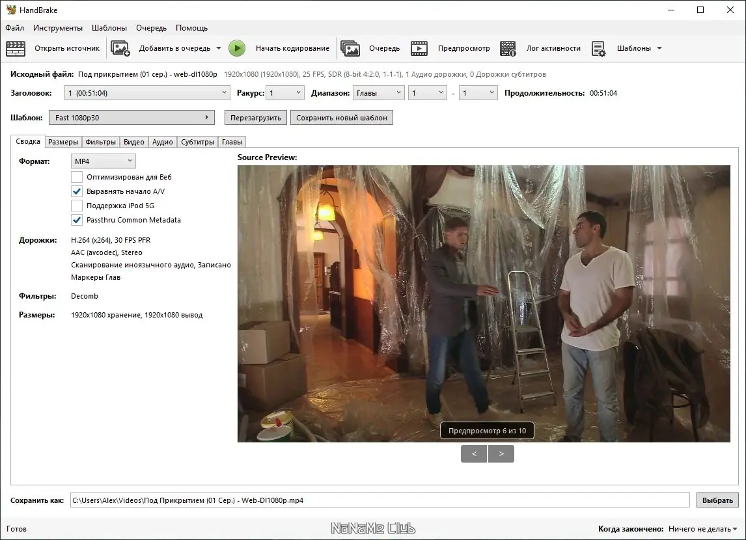The image size is (746, 540).
Task: Enable the 'Оптимизирован для Веб' checkbox
Action: click(77, 177)
